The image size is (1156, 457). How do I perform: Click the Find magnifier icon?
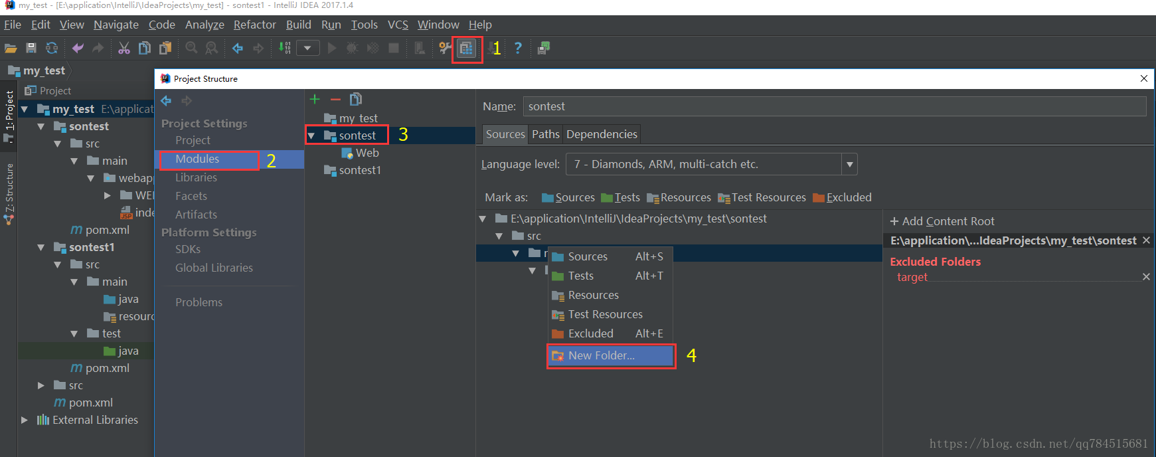[x=191, y=48]
